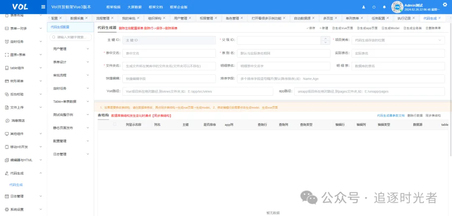Expand the 用户管理 tree group
Image resolution: width=452 pixels, height=216 pixels.
(70, 49)
